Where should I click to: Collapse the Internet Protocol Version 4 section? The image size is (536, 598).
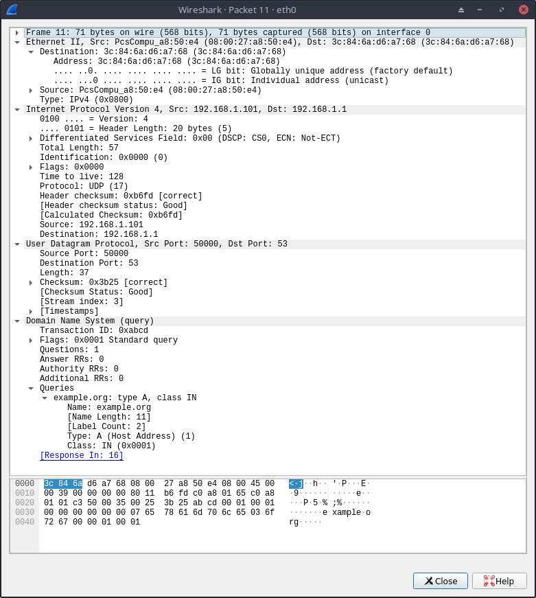point(17,109)
